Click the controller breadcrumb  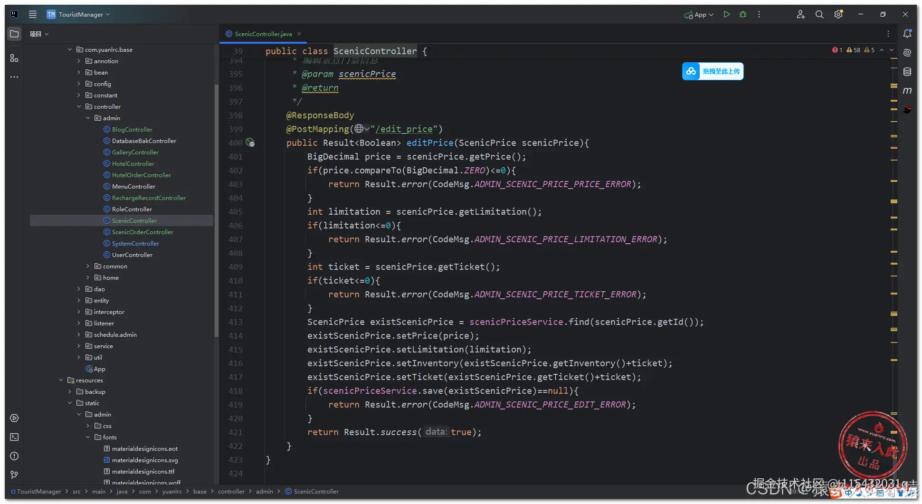click(x=231, y=491)
